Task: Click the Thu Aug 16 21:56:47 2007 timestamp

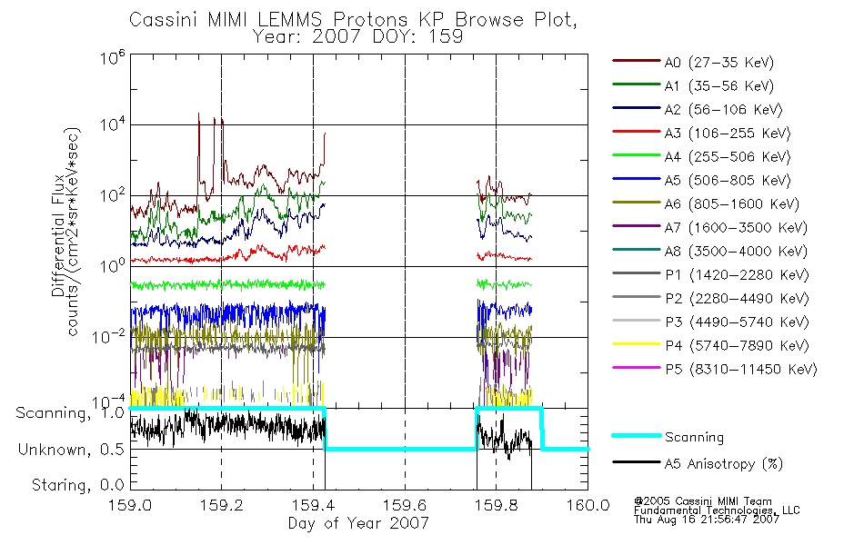Action: (707, 520)
